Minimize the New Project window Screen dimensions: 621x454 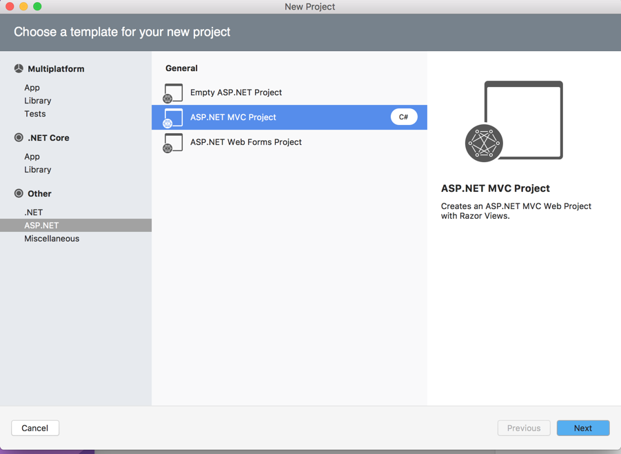[23, 6]
